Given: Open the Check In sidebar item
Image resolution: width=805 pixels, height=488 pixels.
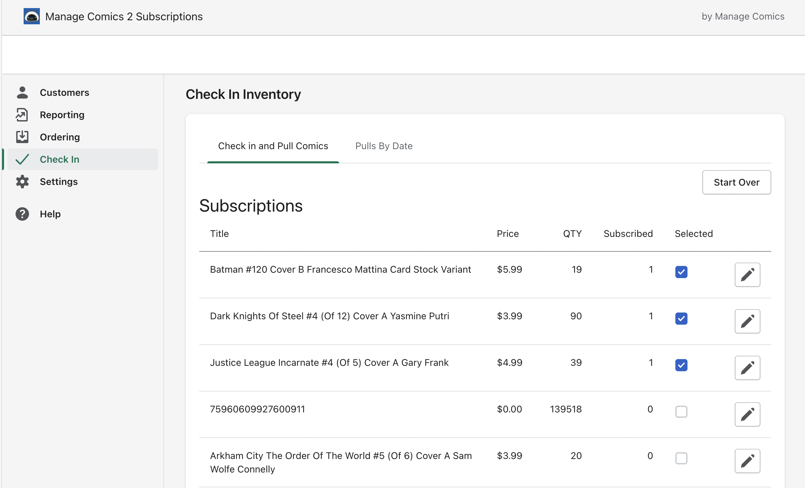Looking at the screenshot, I should [59, 159].
